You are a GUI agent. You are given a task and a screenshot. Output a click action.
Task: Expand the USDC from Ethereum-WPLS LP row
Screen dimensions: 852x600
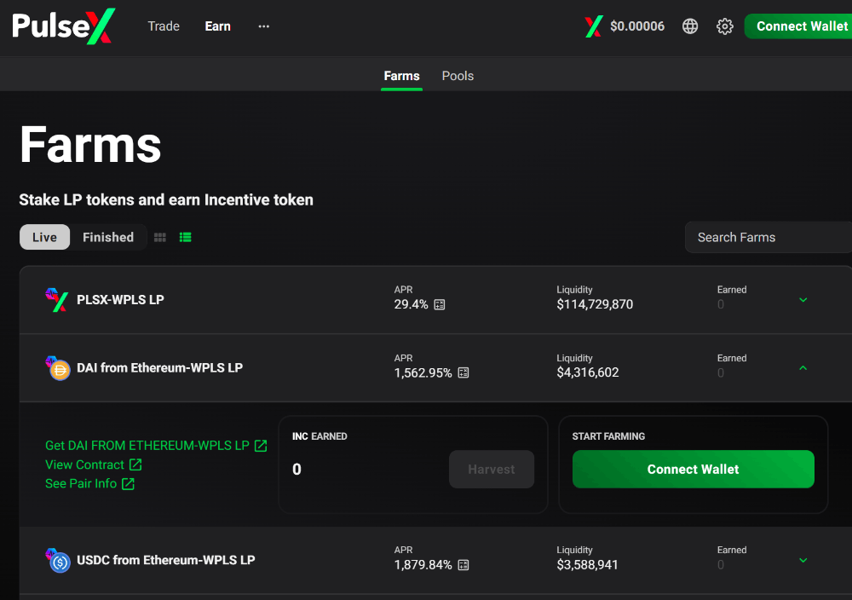803,560
